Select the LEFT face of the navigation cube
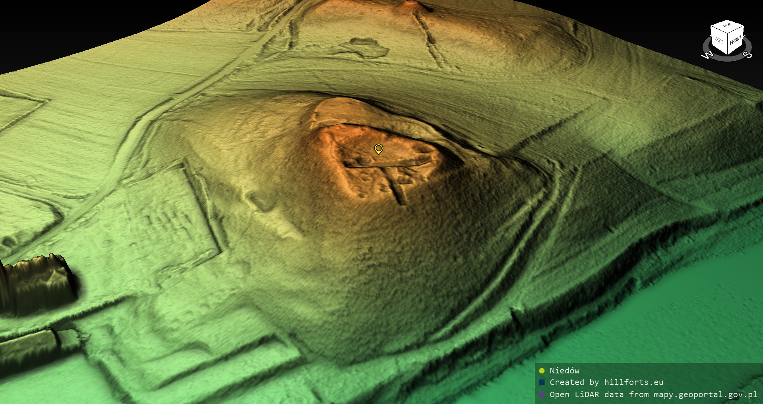763x404 pixels. pyautogui.click(x=719, y=40)
